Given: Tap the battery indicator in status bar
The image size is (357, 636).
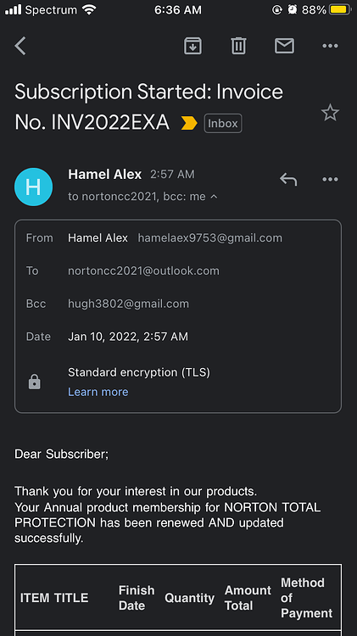Looking at the screenshot, I should 340,9.
